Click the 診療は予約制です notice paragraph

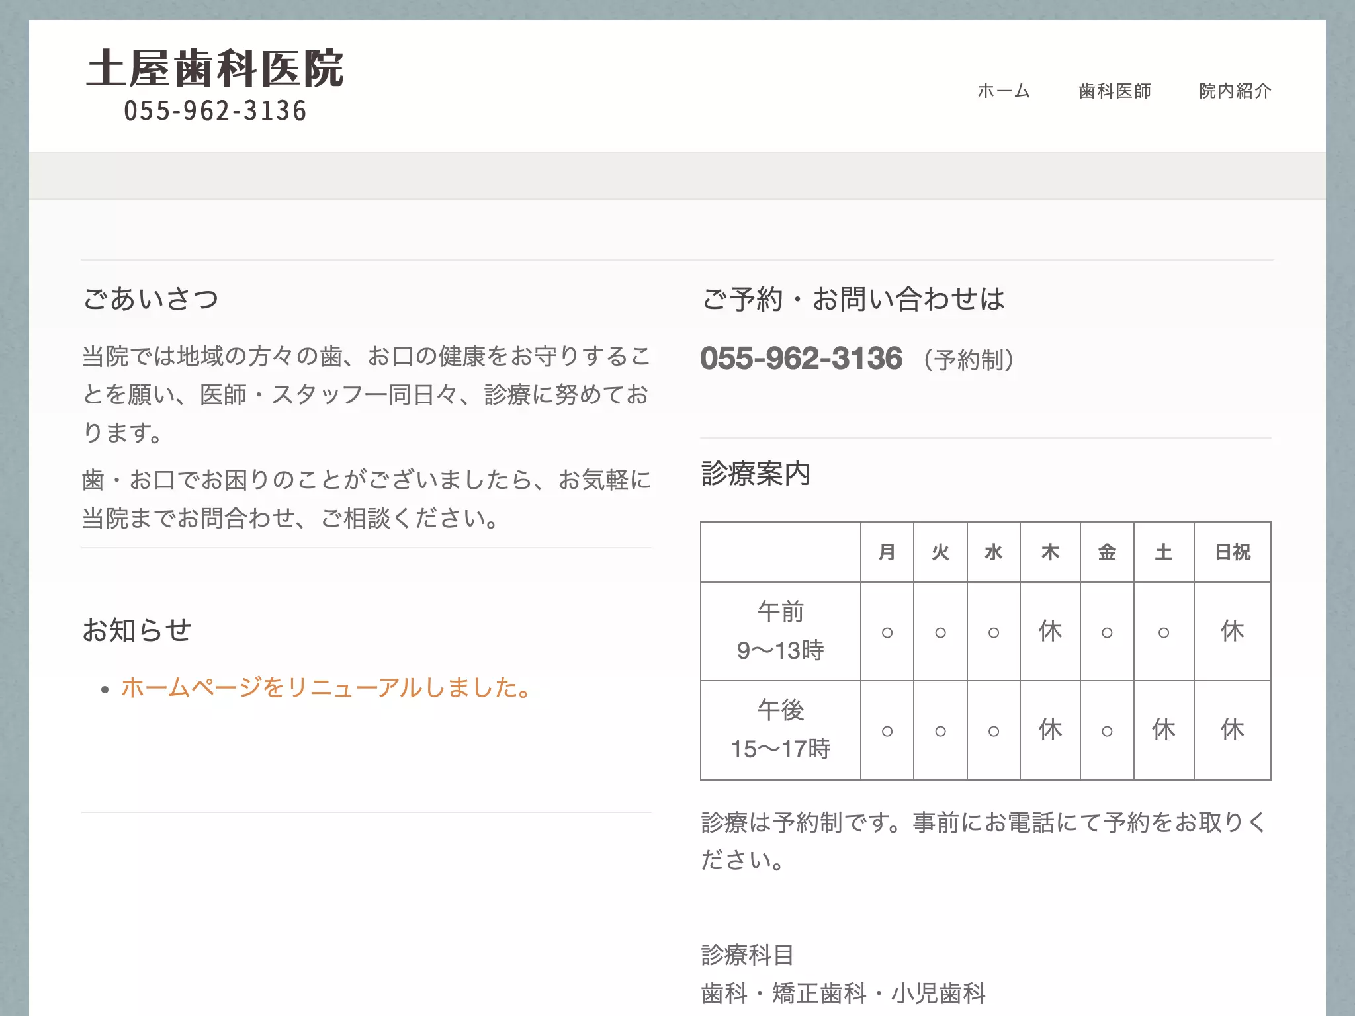pos(984,841)
